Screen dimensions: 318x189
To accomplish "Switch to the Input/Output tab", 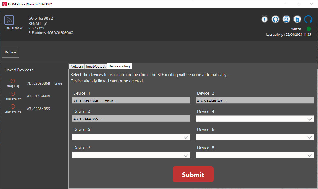I will [96, 66].
